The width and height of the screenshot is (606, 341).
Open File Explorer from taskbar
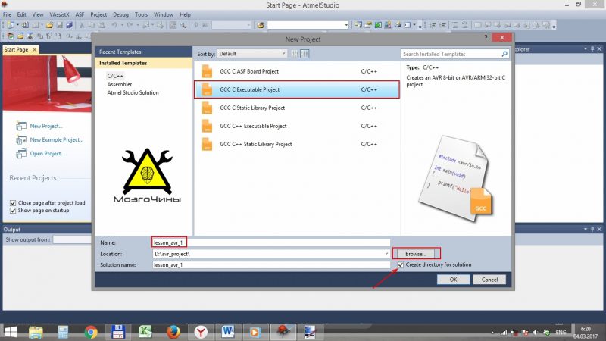(x=36, y=332)
